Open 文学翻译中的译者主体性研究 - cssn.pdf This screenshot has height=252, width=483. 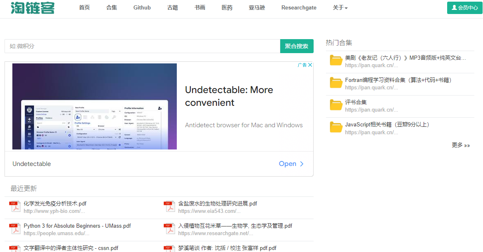click(x=71, y=248)
